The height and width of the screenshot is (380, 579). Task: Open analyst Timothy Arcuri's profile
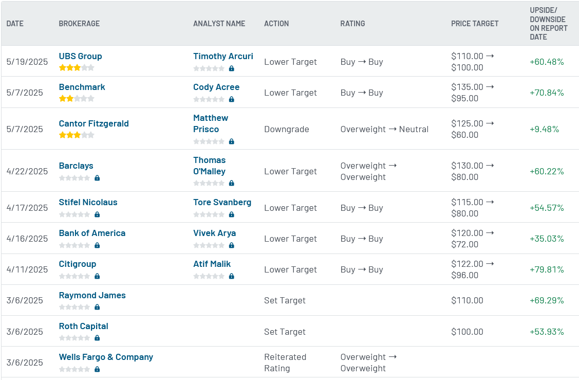[x=223, y=56]
